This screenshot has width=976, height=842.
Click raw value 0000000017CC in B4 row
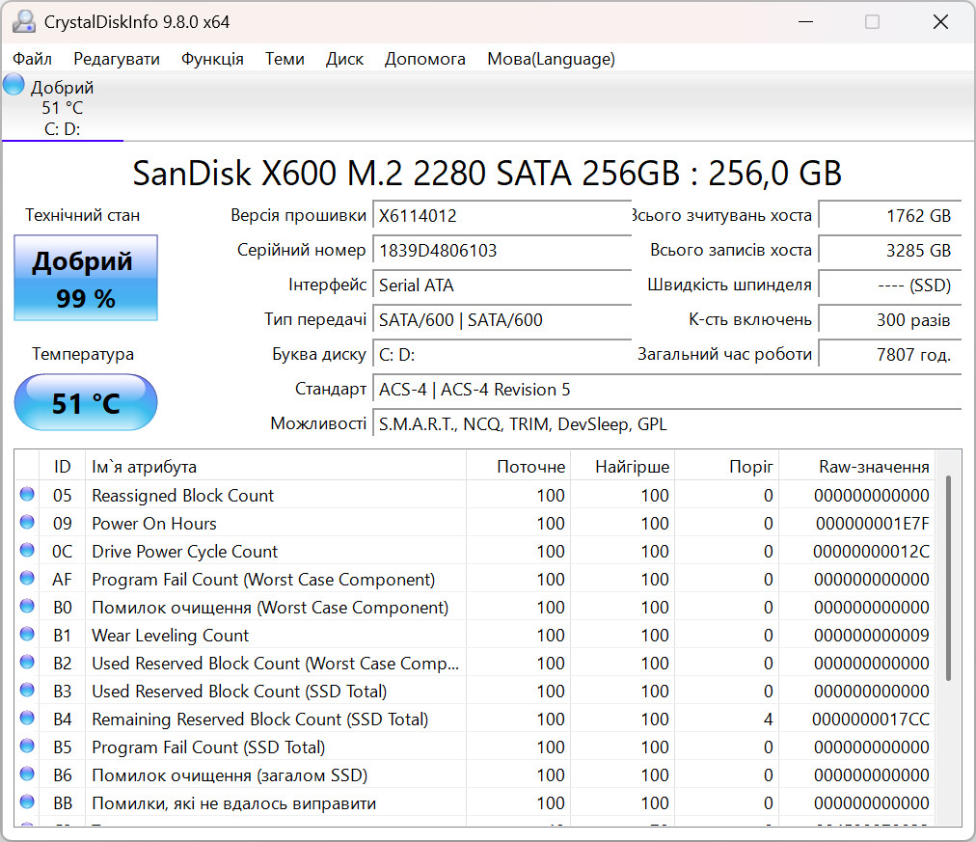(x=870, y=720)
